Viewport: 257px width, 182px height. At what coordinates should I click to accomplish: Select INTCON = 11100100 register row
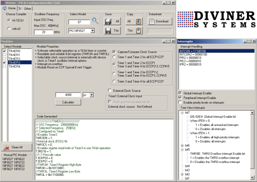point(217,51)
